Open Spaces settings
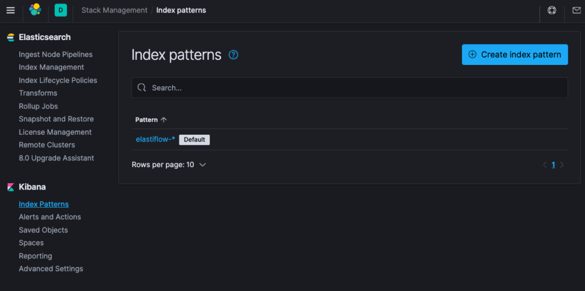Viewport: 585px width, 291px height. pyautogui.click(x=31, y=242)
